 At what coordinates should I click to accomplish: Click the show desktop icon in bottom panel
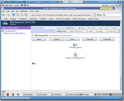click(x=3, y=94)
